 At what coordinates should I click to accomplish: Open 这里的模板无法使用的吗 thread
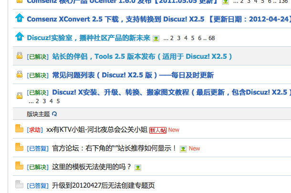click(92, 167)
